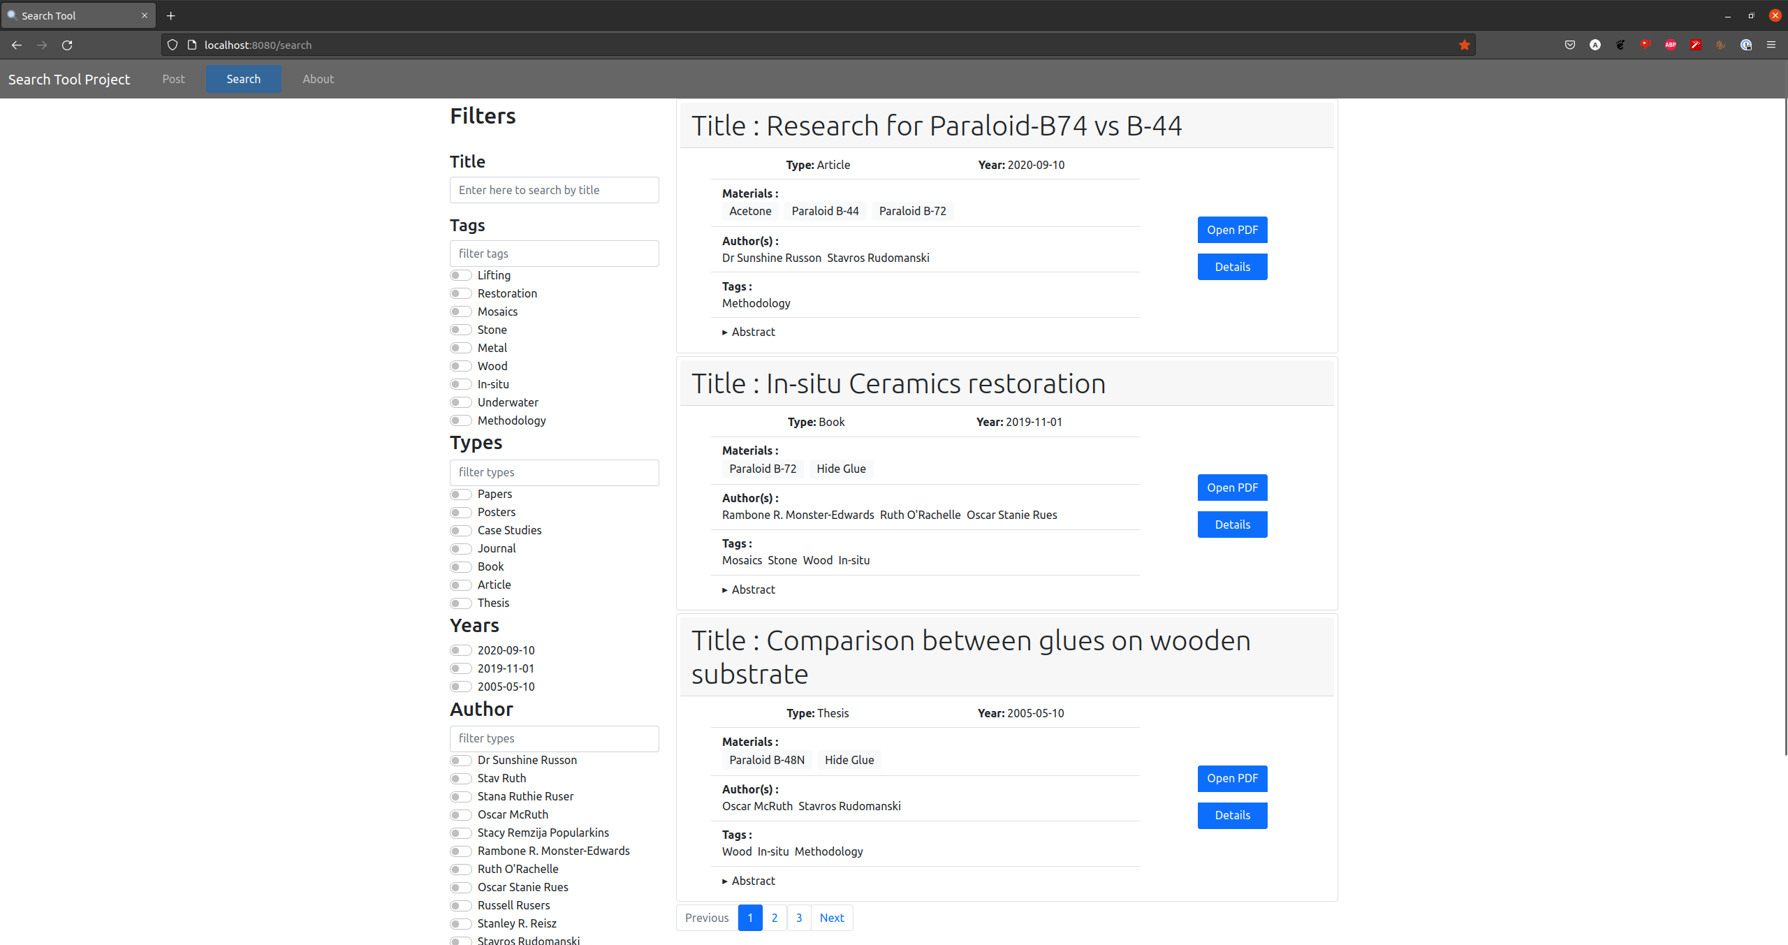
Task: Open the Pocket save icon
Action: [1569, 45]
